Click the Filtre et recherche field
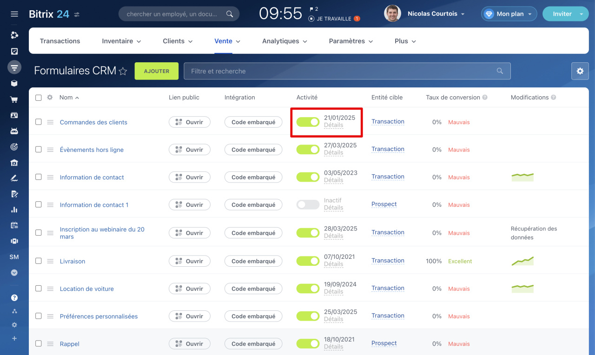 pyautogui.click(x=347, y=71)
